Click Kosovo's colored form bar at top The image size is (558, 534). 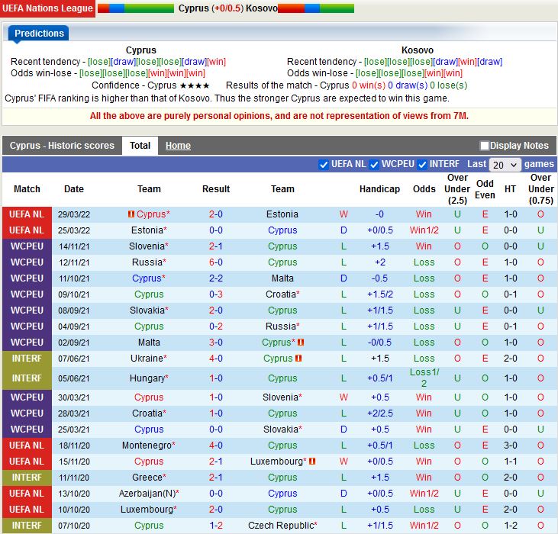point(315,8)
